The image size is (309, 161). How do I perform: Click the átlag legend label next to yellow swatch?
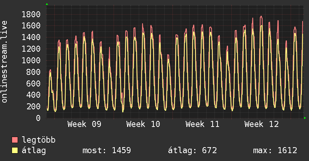(34, 151)
